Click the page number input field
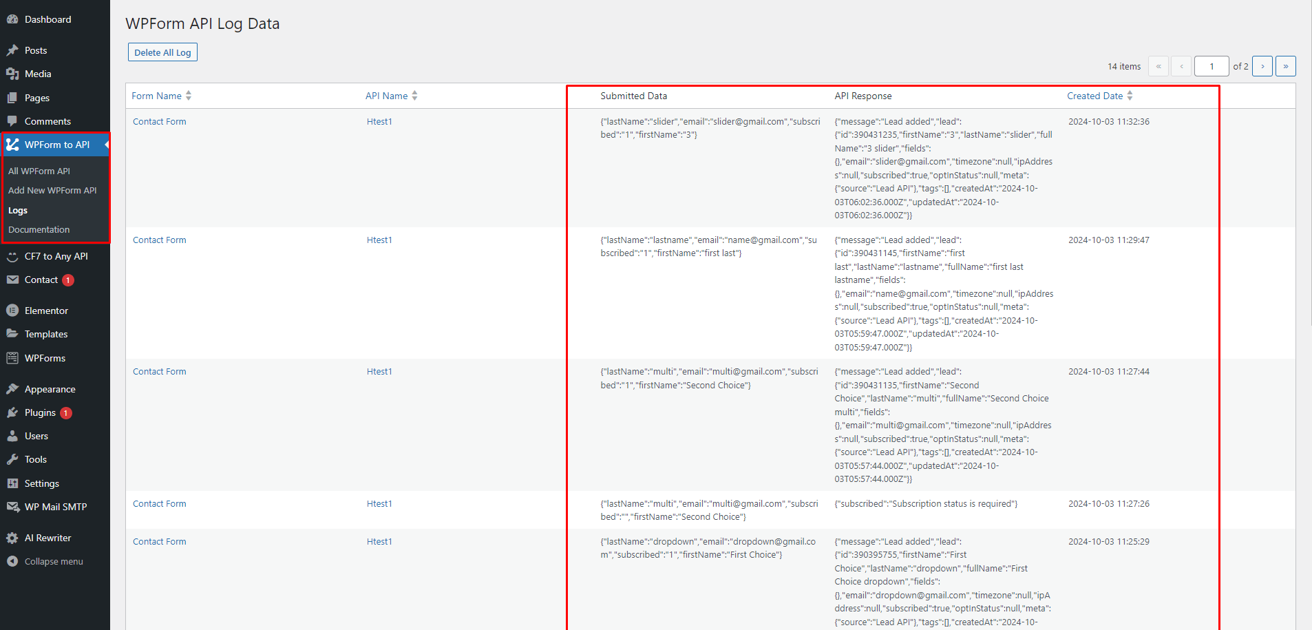This screenshot has width=1312, height=630. [1212, 66]
